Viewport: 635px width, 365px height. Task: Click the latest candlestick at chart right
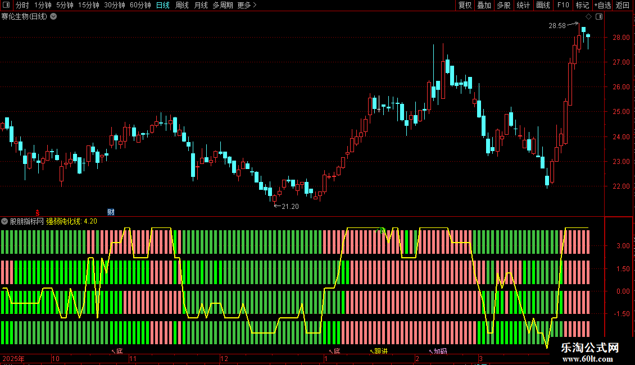[588, 36]
